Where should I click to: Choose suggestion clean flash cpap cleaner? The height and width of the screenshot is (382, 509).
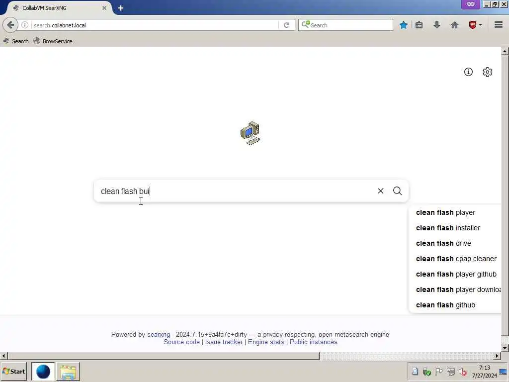pos(456,259)
